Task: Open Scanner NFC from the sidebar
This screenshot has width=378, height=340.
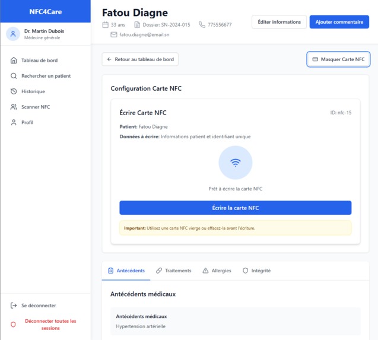Action: tap(45, 107)
